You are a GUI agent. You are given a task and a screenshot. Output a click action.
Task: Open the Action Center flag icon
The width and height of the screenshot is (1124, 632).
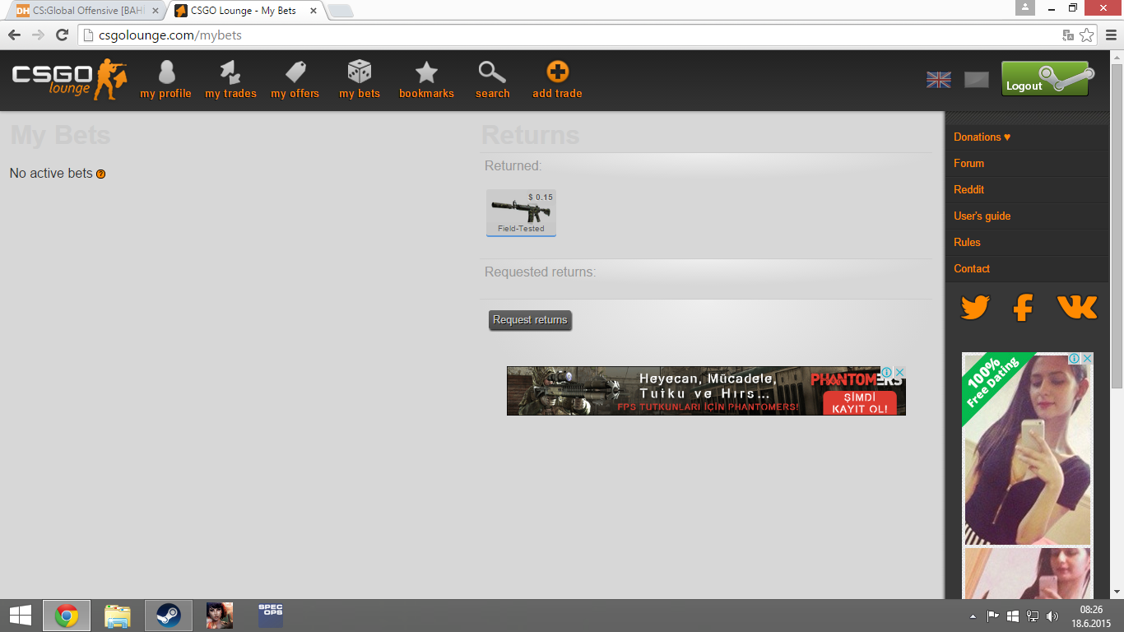[x=993, y=616]
